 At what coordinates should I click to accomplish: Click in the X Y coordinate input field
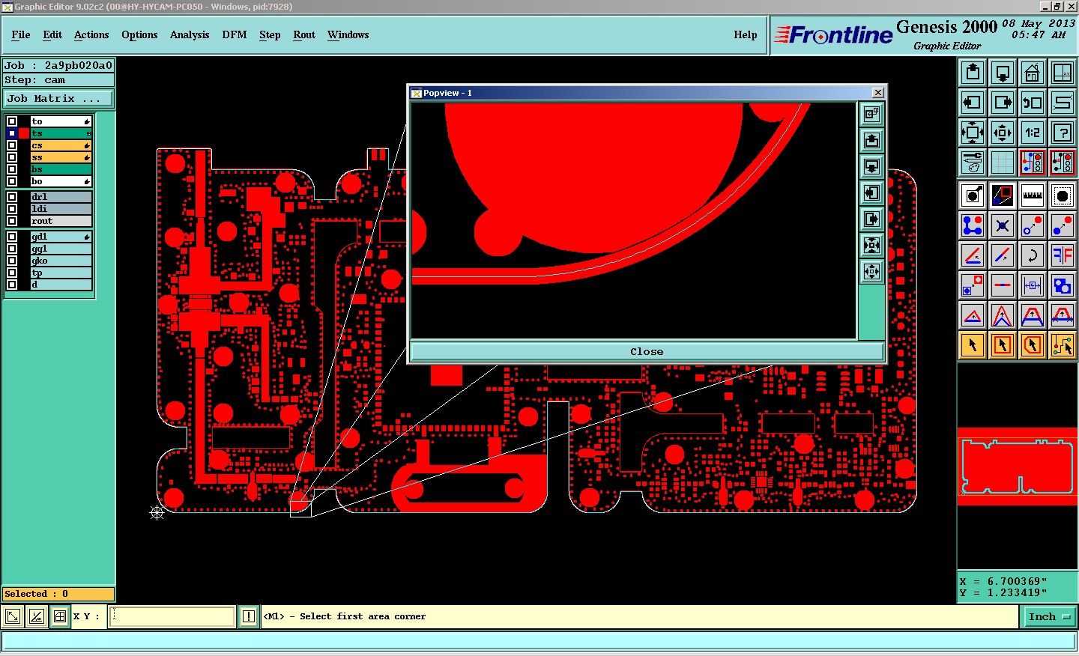[x=172, y=617]
